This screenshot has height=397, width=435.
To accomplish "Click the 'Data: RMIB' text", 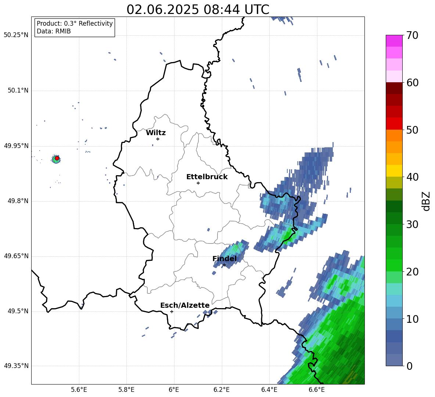I will pyautogui.click(x=54, y=31).
